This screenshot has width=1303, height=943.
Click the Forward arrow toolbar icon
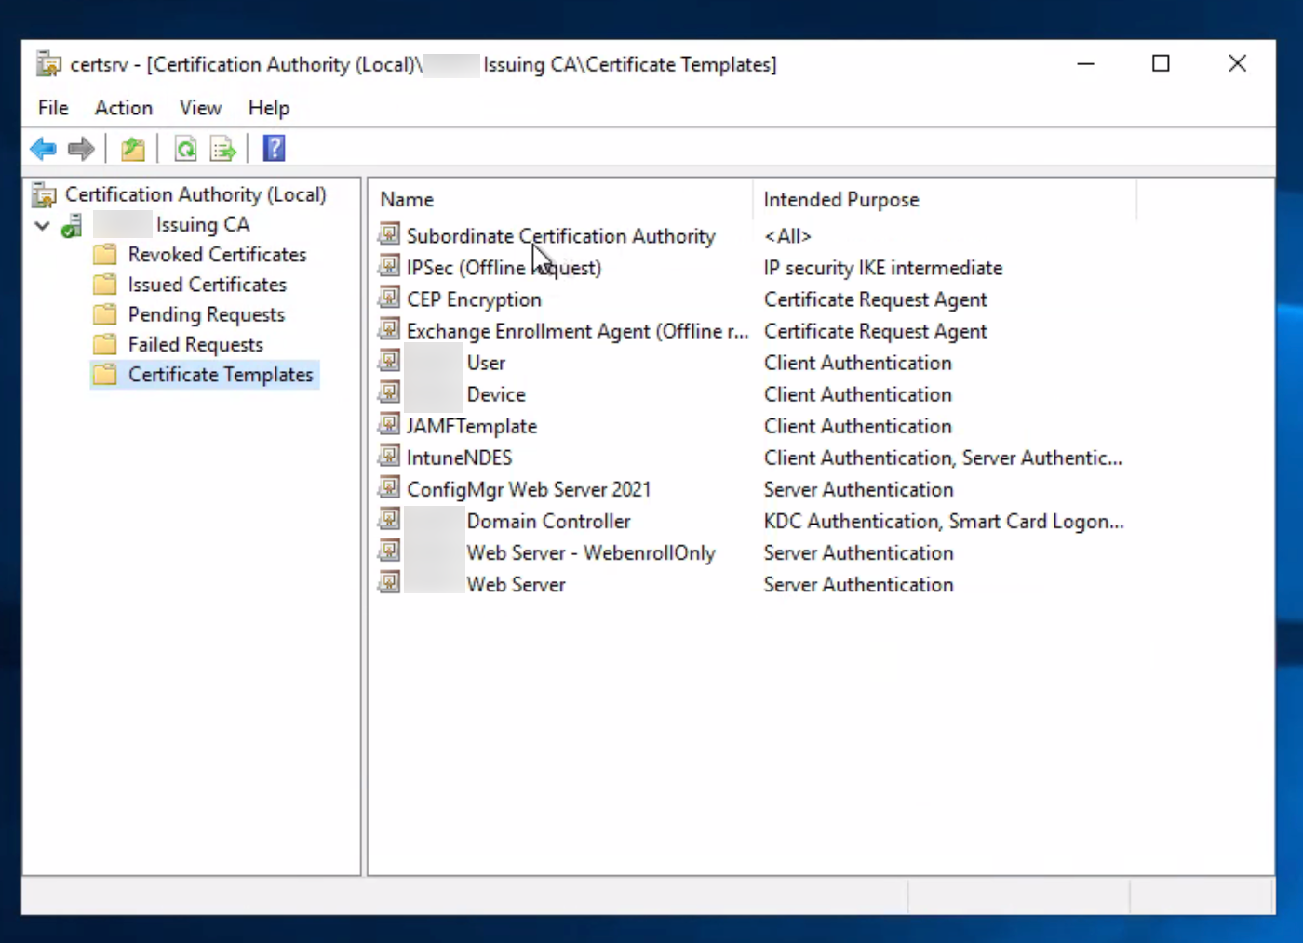tap(82, 149)
